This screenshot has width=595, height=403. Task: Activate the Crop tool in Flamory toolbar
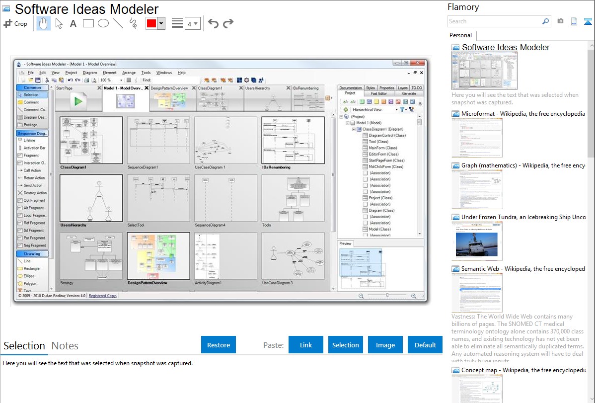pos(15,23)
